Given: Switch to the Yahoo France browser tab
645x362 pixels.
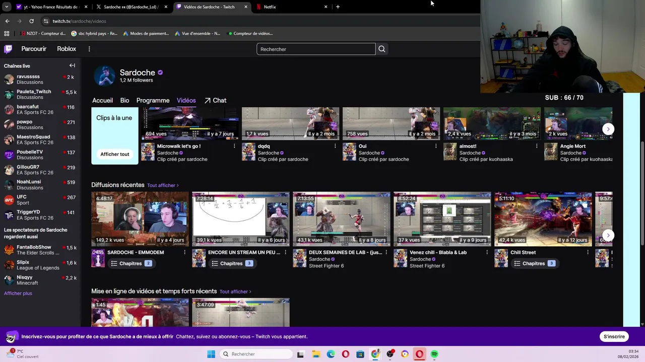Looking at the screenshot, I should click(50, 7).
